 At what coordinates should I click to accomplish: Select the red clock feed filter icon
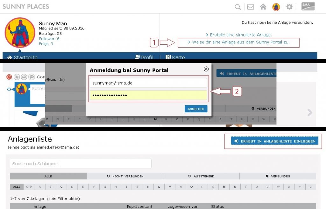[9, 77]
